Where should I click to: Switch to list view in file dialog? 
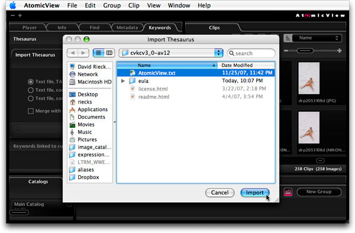click(x=98, y=53)
